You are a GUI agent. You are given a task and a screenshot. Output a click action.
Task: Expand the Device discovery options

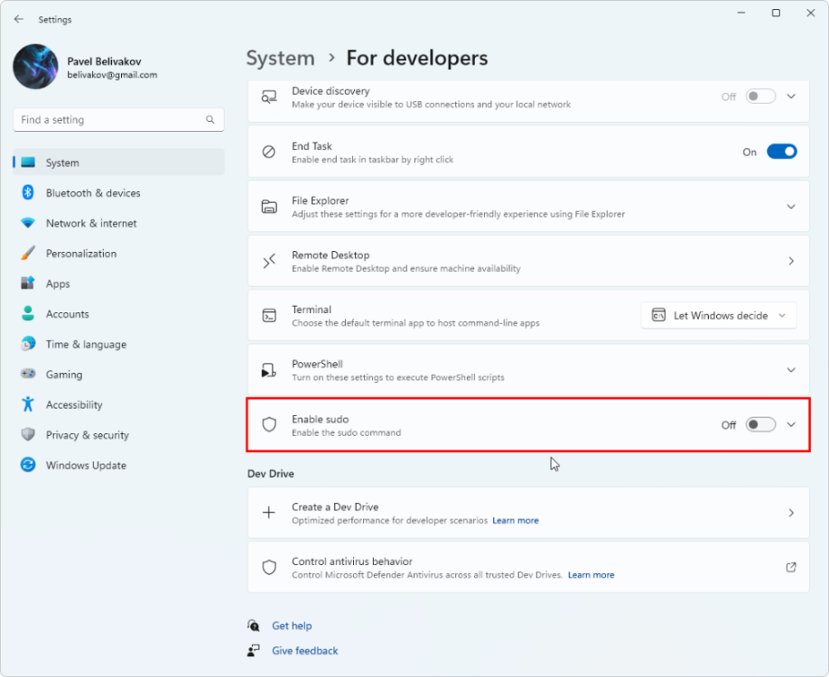pos(791,97)
